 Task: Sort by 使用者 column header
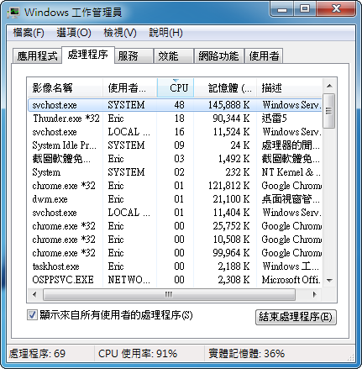(x=129, y=88)
